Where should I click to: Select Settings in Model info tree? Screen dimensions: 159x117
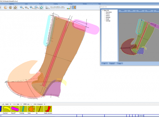pyautogui.click(x=108, y=21)
